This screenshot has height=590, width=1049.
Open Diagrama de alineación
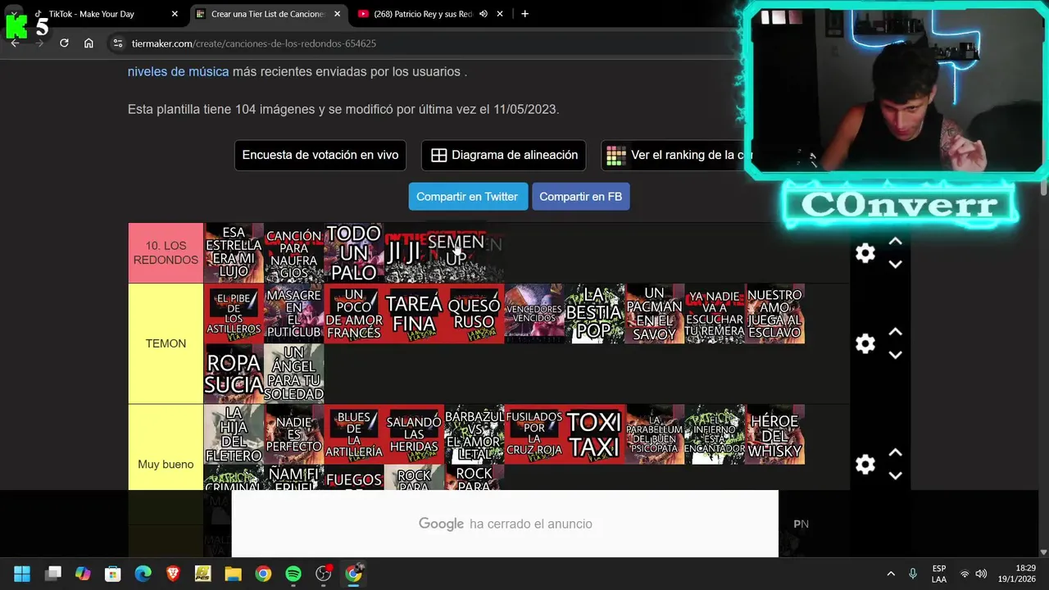(504, 155)
